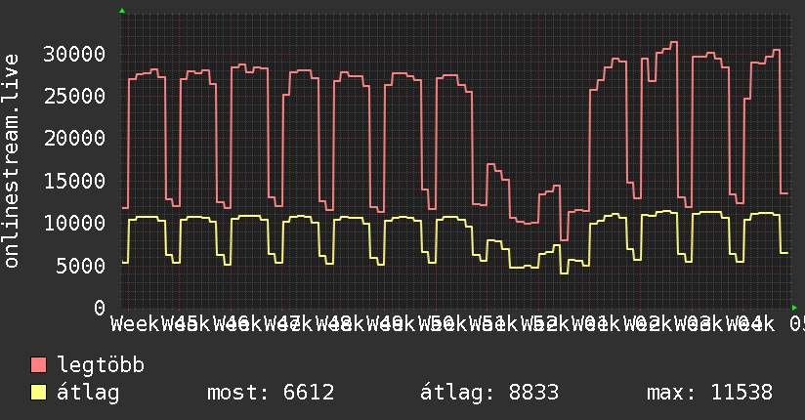Screen dimensions: 805x420
Task: Click the 'átlag: 8833' statistic
Action: tap(489, 393)
